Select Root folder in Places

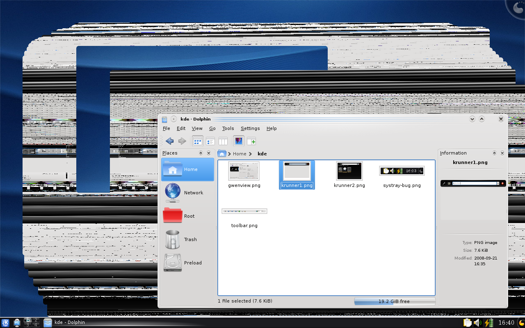188,216
